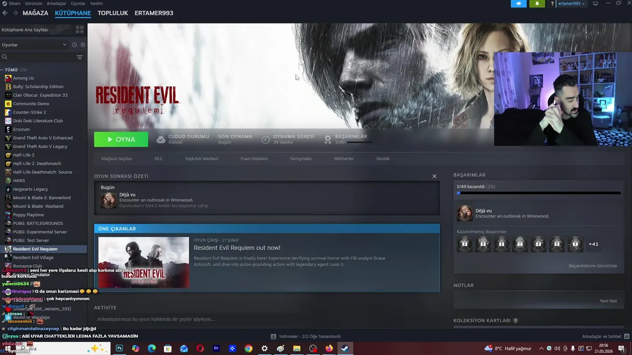Go back using the left arrow

5,13
